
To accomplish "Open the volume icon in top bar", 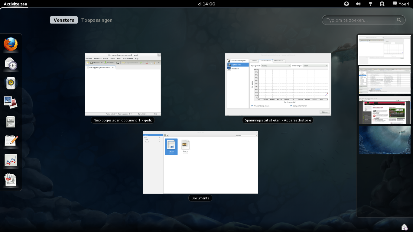I will (358, 4).
